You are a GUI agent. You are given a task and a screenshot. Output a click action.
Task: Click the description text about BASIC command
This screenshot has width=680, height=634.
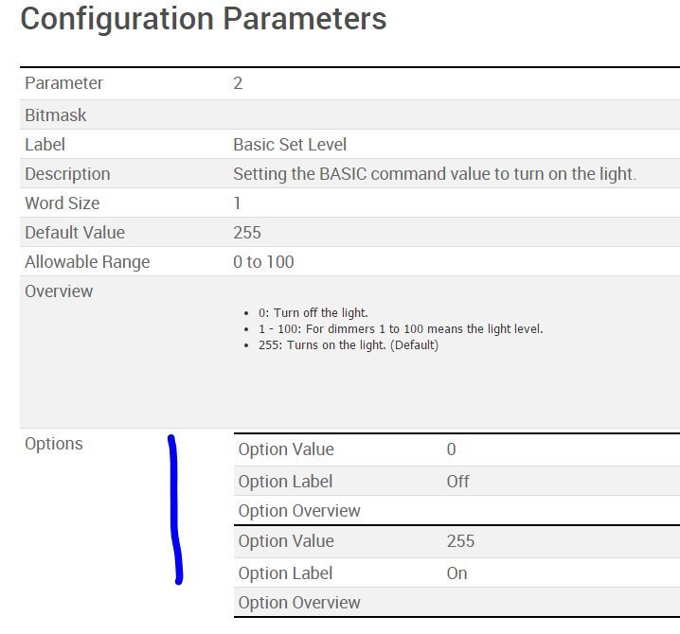[435, 174]
